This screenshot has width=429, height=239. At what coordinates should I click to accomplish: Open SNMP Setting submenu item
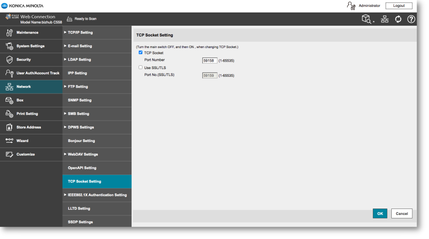pyautogui.click(x=97, y=100)
